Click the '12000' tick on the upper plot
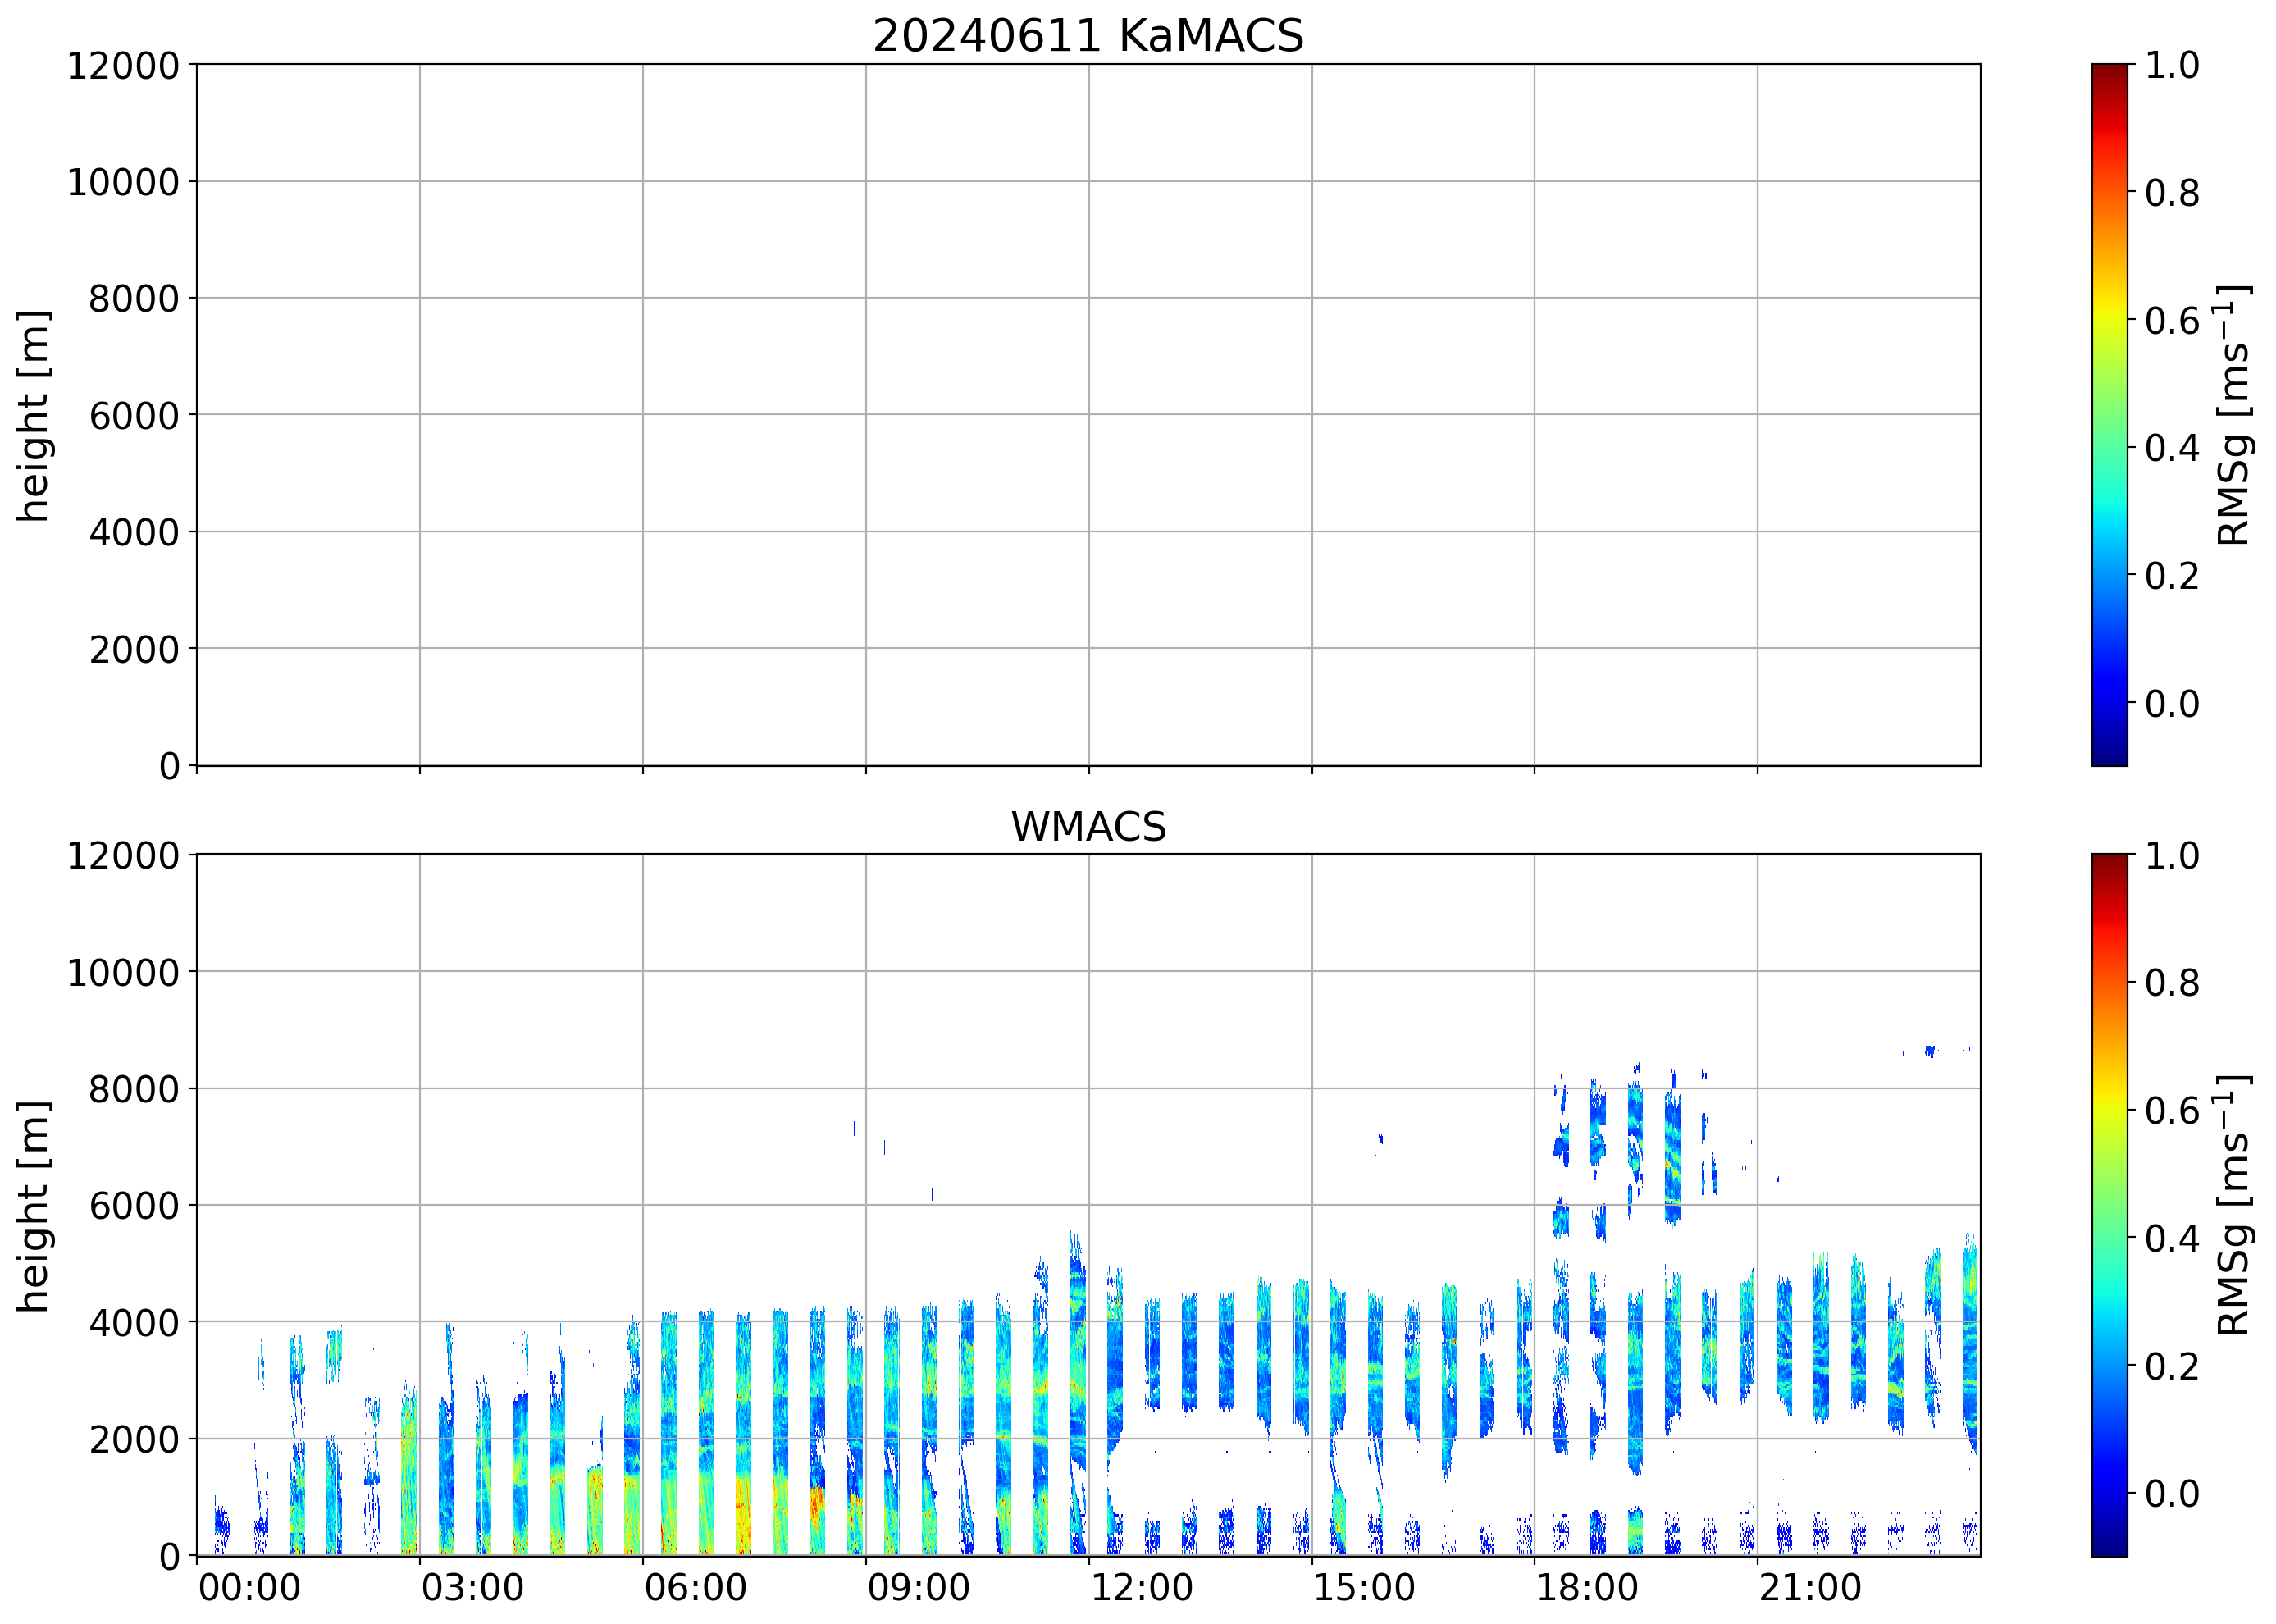Viewport: 2276px width, 1624px height. coord(122,66)
